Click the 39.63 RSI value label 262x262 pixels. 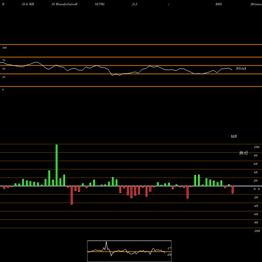pyautogui.click(x=241, y=69)
